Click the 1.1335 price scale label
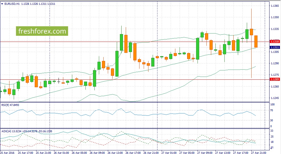281x154 pixels. (274, 29)
